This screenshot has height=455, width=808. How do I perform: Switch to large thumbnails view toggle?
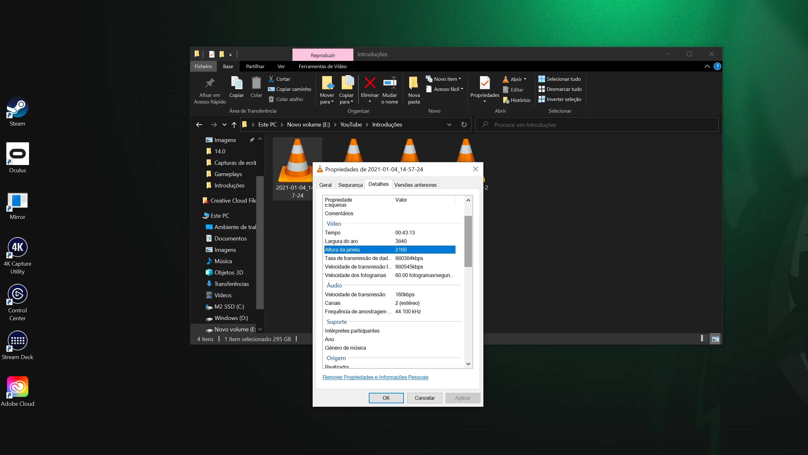(715, 339)
